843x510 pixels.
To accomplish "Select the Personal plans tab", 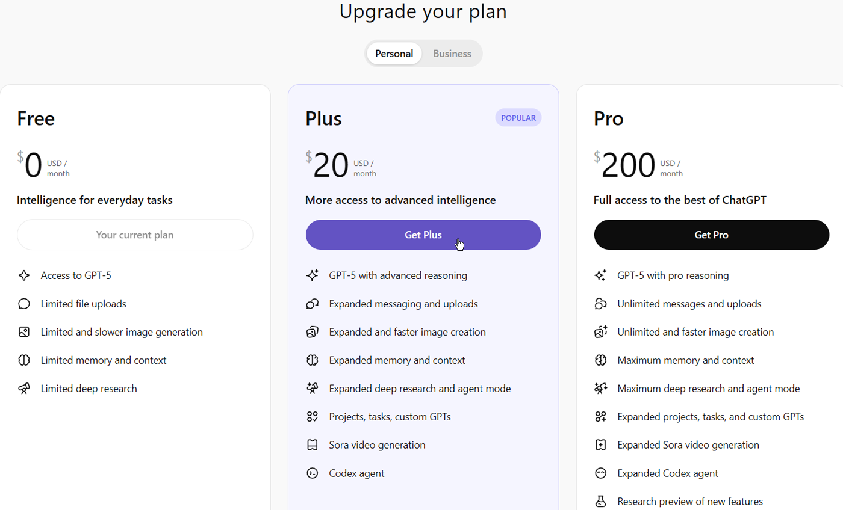I will click(x=394, y=53).
